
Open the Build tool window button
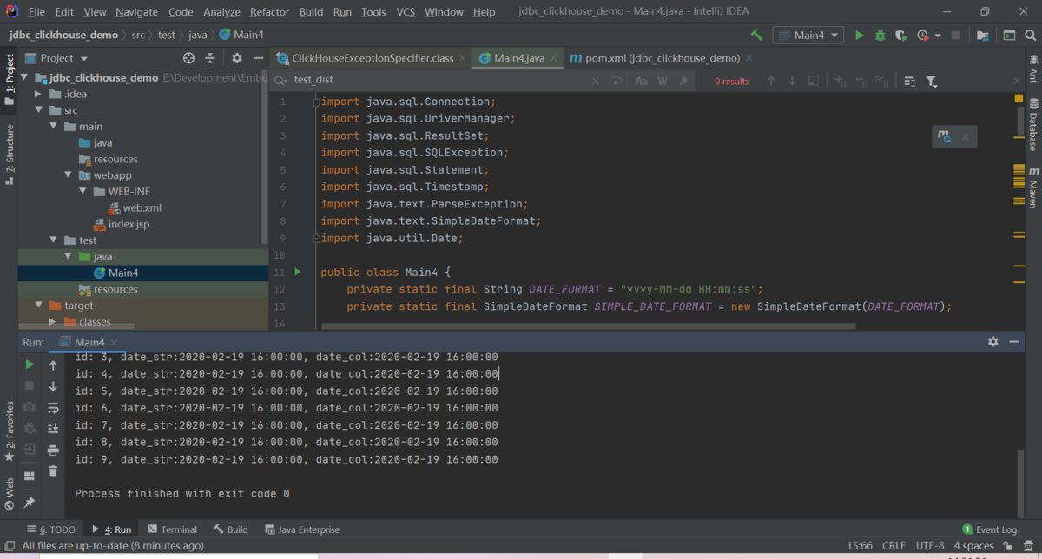pos(231,529)
